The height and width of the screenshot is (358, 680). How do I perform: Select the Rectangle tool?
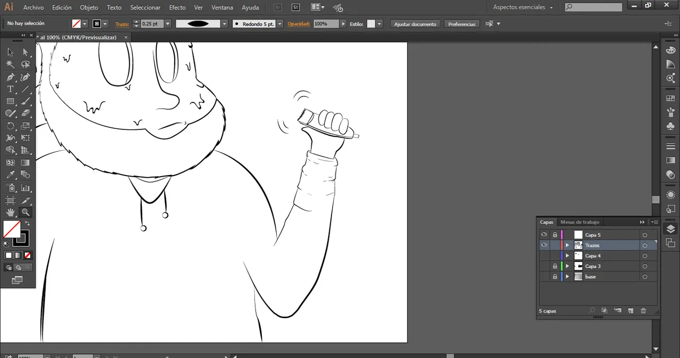click(10, 101)
